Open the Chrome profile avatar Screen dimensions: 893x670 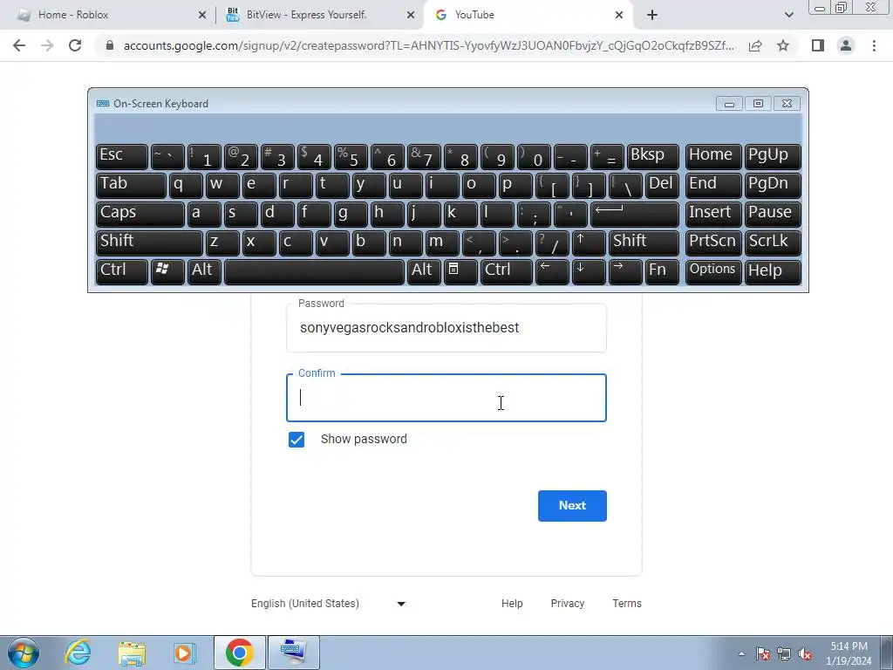(846, 45)
